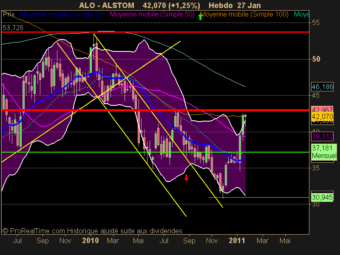The image size is (340, 255).
Task: Click the 30 label on the price axis
Action: (x=315, y=204)
